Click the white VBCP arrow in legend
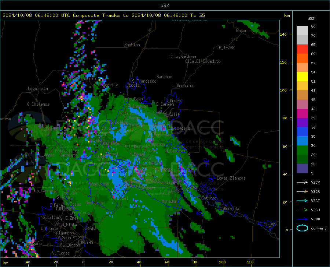The width and height of the screenshot is (330, 267). (x=302, y=182)
